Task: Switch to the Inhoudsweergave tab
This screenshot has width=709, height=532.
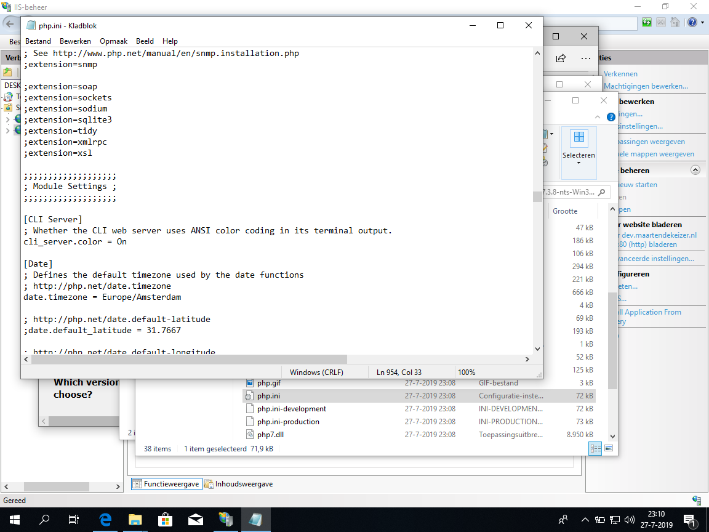Action: coord(239,484)
